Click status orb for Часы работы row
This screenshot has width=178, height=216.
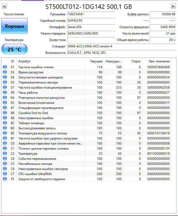(5, 92)
